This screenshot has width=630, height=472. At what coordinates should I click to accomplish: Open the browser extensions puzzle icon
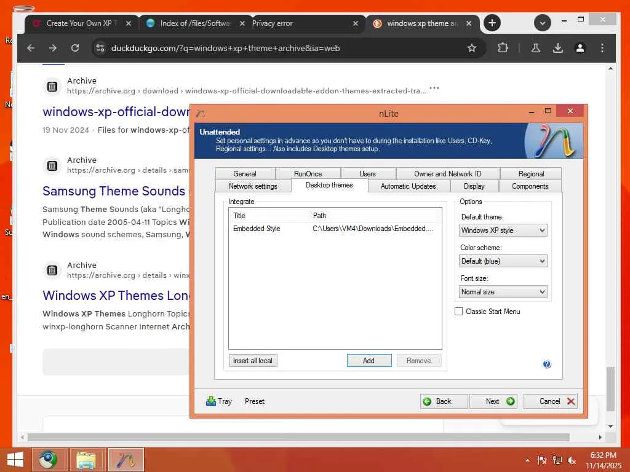(x=503, y=48)
